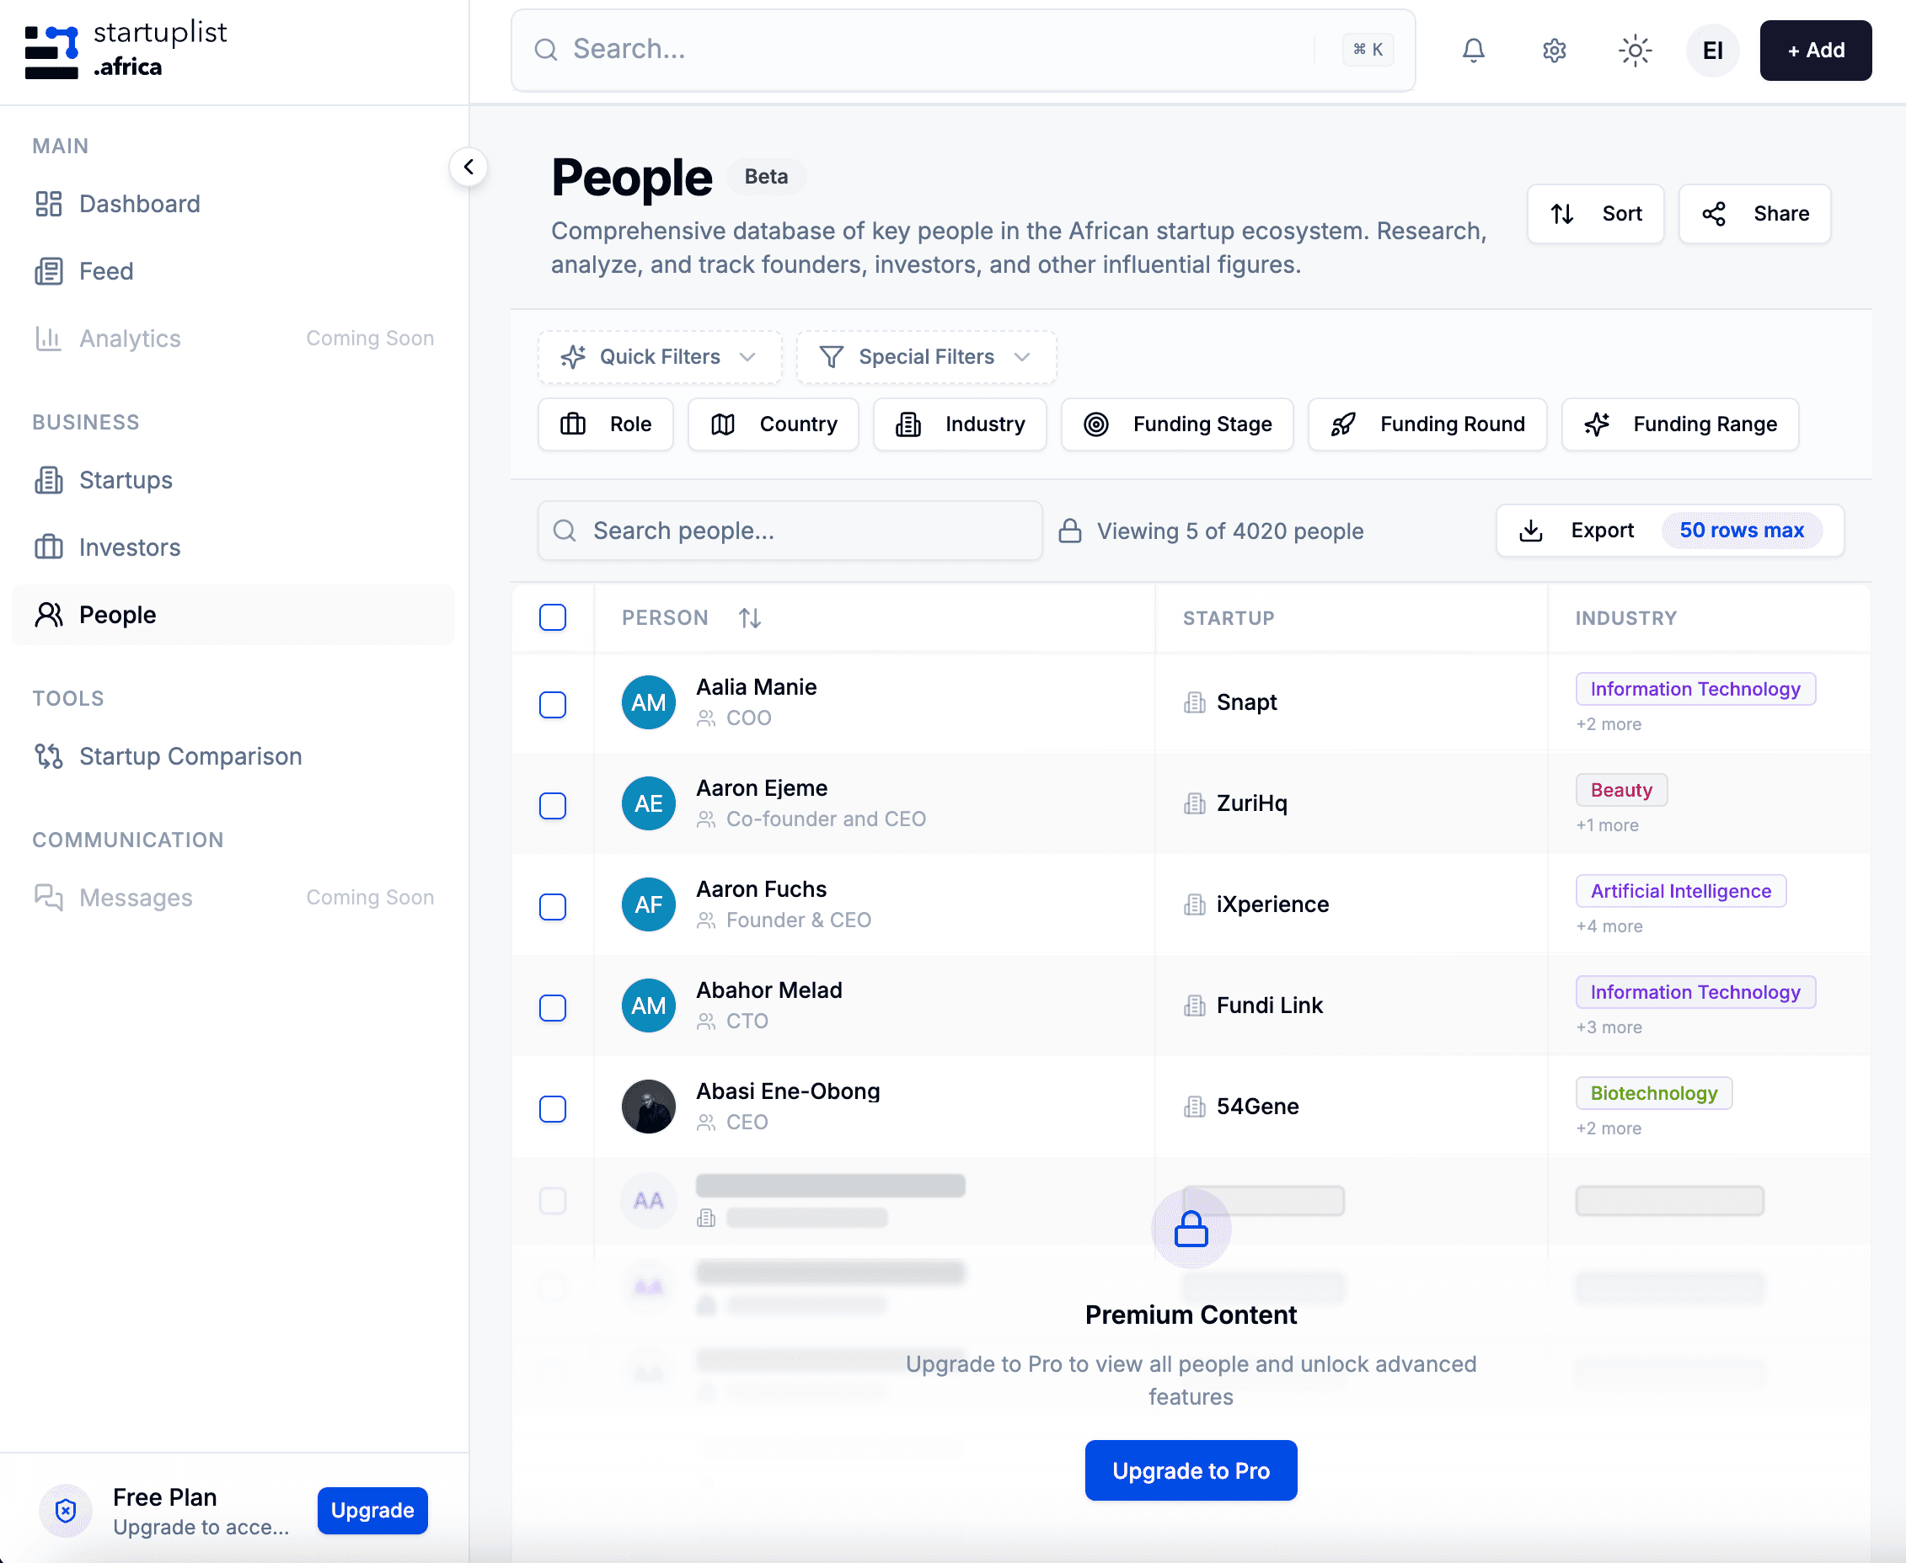Click the Information Technology tag for Snapt
Image resolution: width=1906 pixels, height=1563 pixels.
1695,689
